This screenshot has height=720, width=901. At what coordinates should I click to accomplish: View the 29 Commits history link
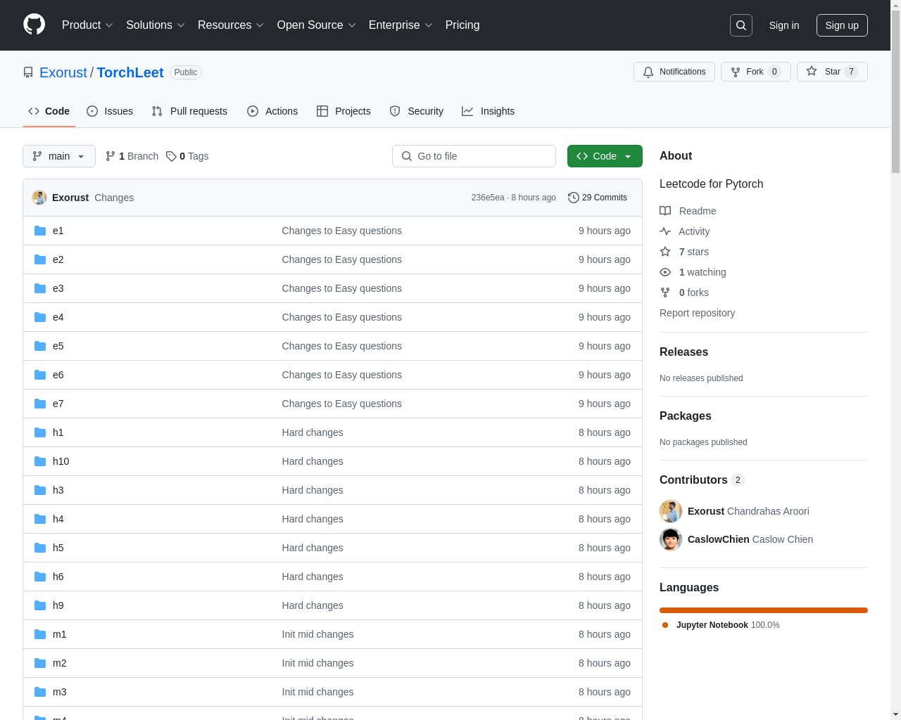598,198
